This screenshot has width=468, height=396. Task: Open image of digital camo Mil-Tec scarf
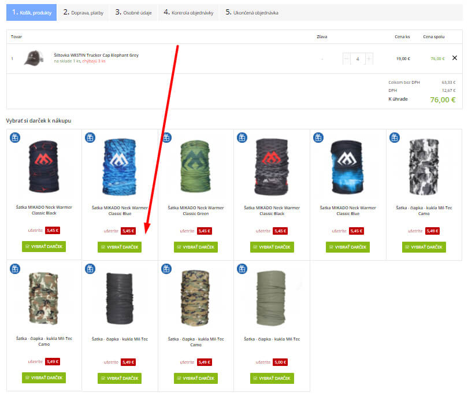pos(195,298)
